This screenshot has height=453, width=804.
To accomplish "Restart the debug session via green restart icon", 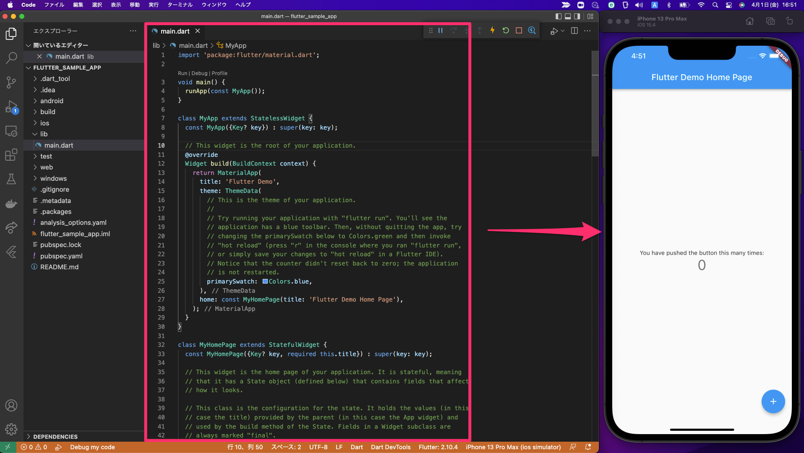I will point(506,30).
